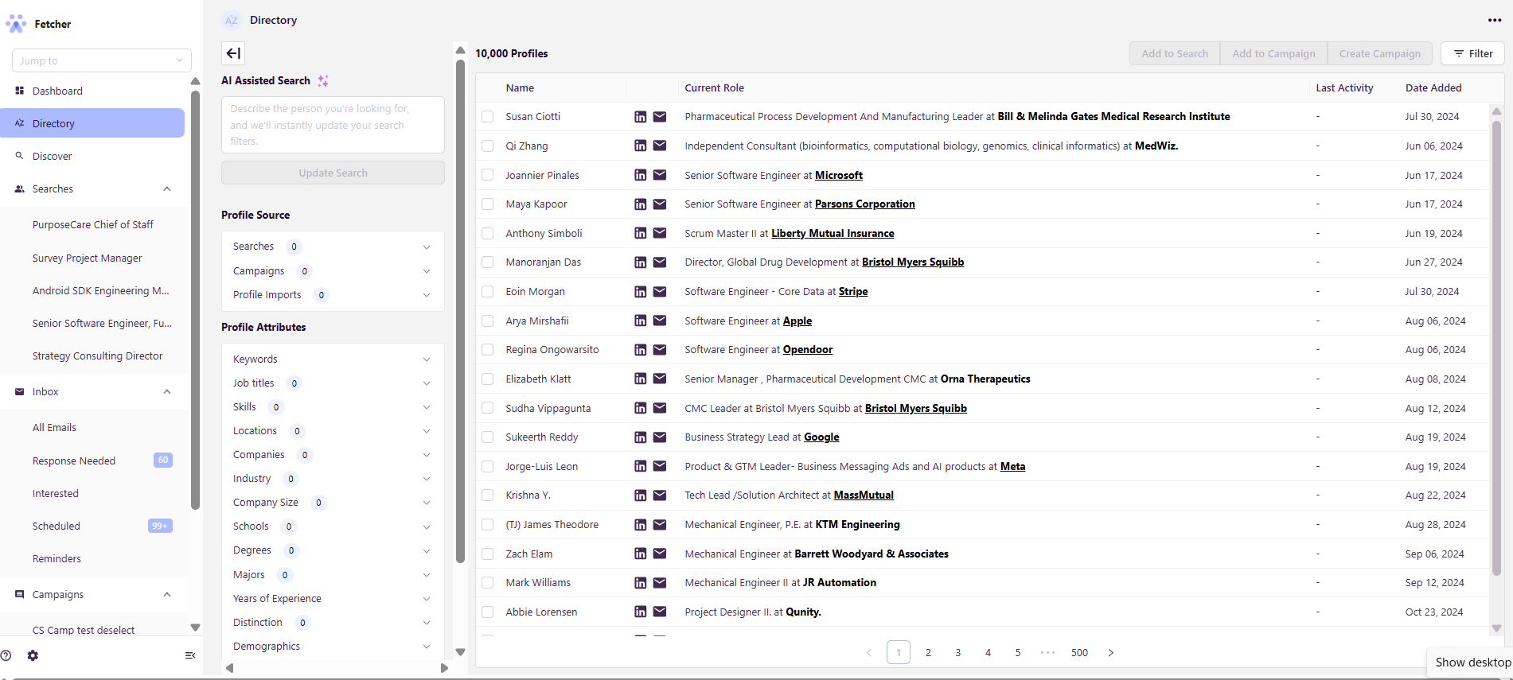The height and width of the screenshot is (680, 1513).
Task: Open Zach Elam's LinkedIn icon
Action: pyautogui.click(x=640, y=554)
